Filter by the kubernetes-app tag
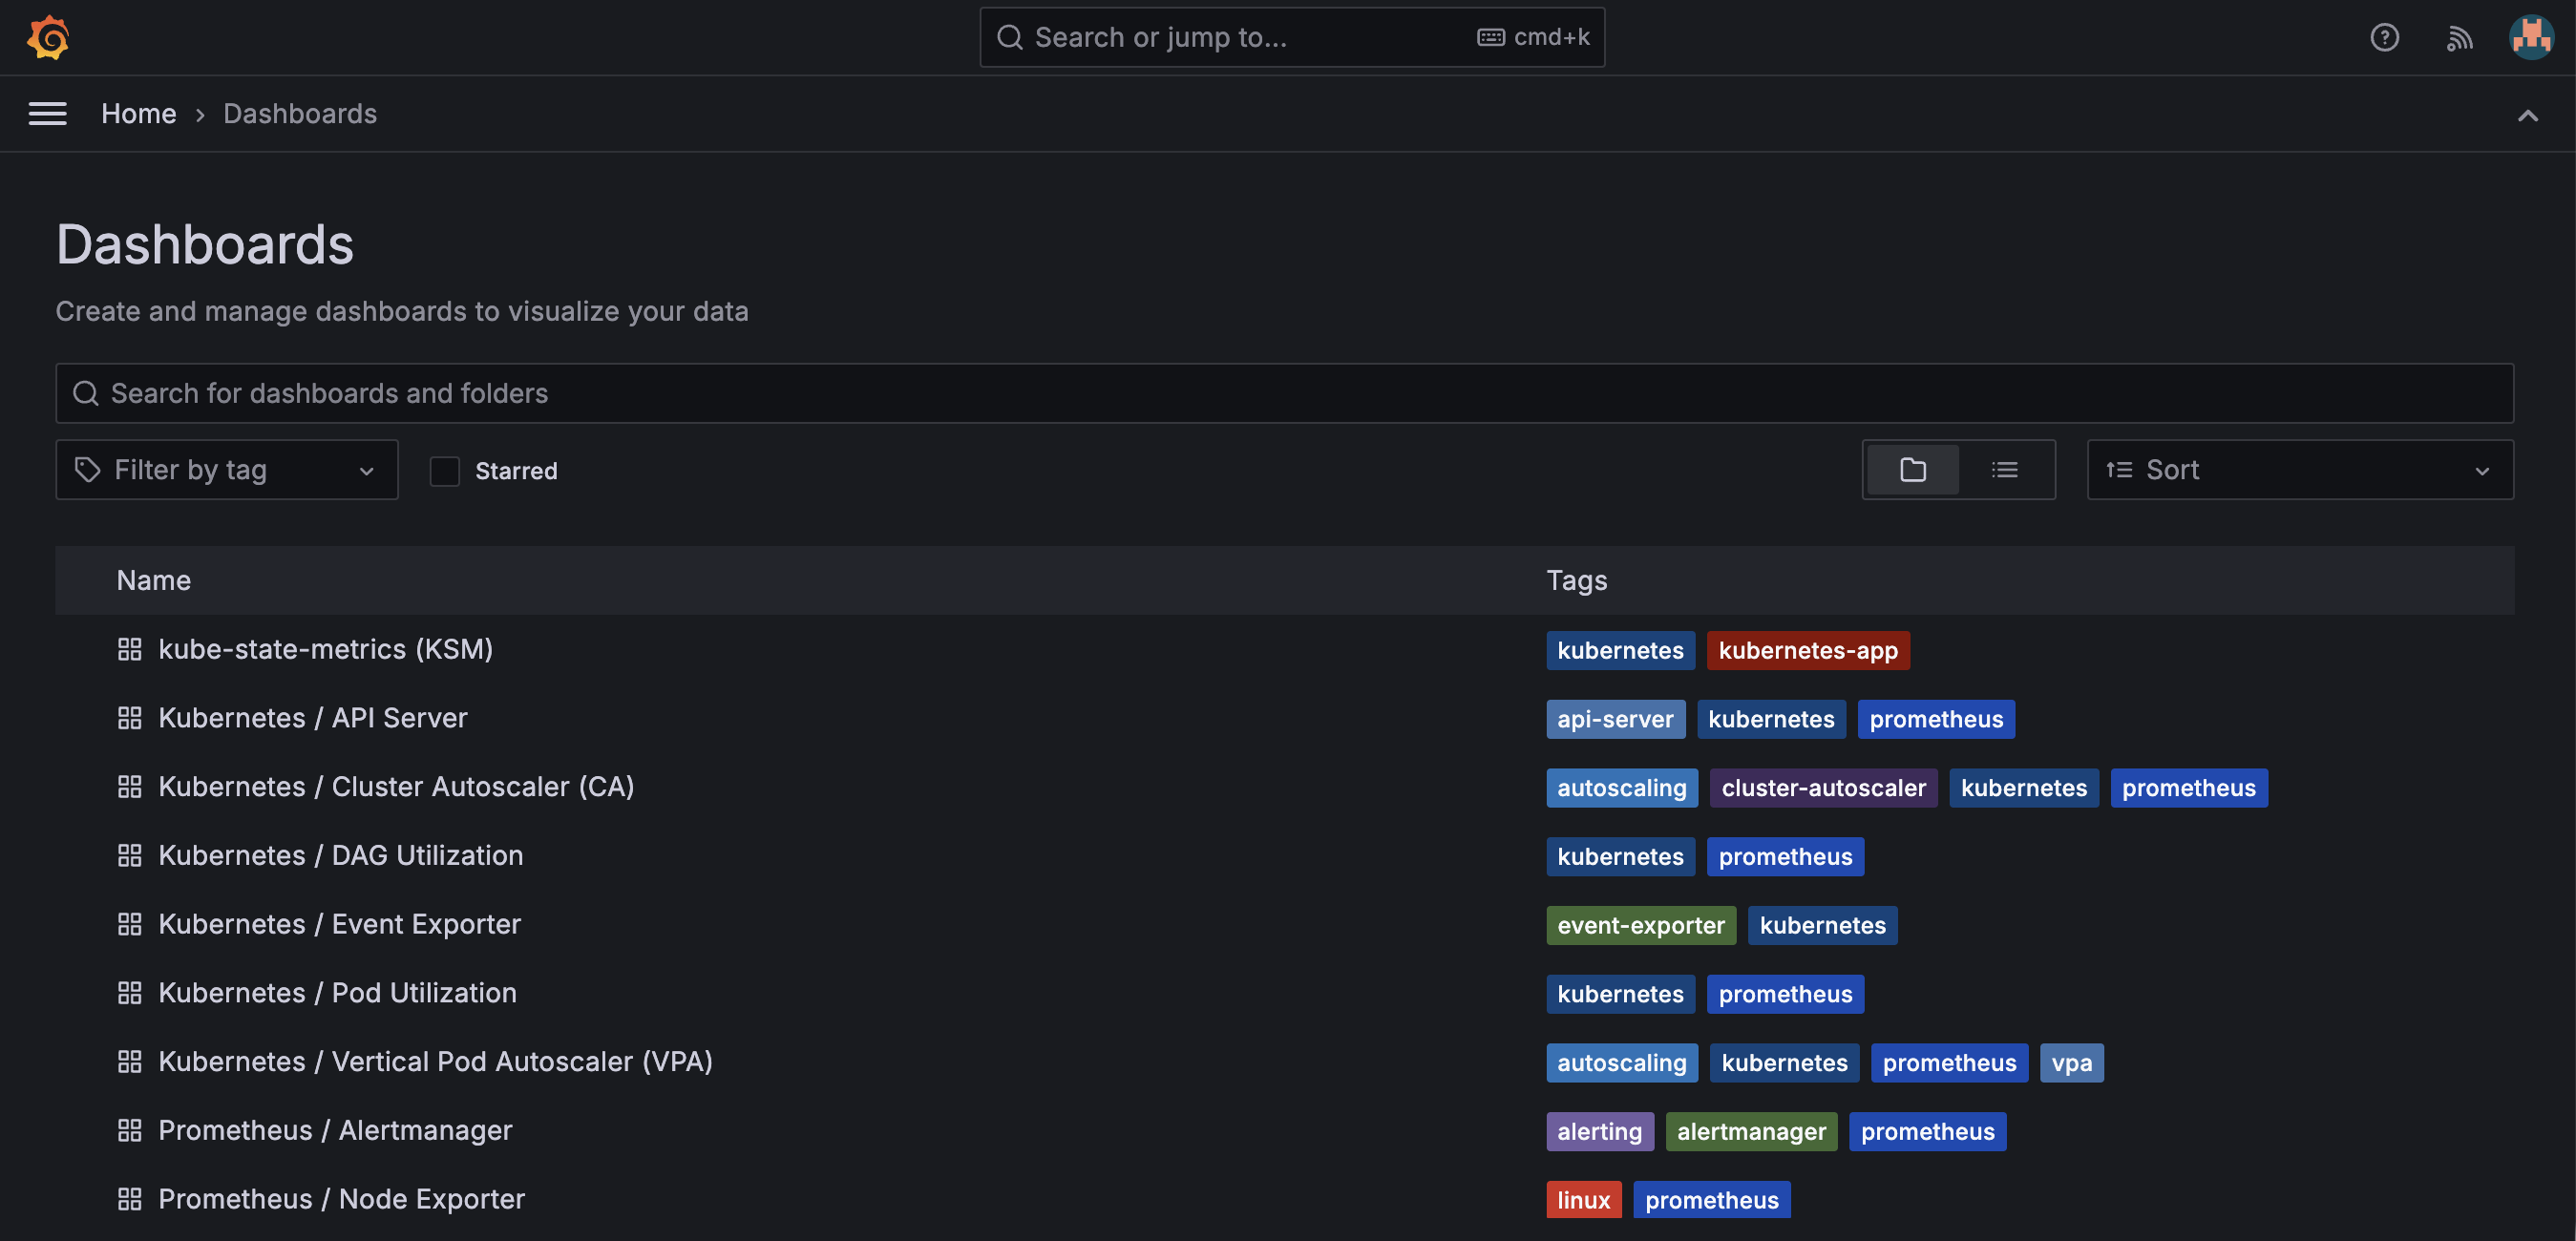Viewport: 2576px width, 1241px height. [1808, 649]
